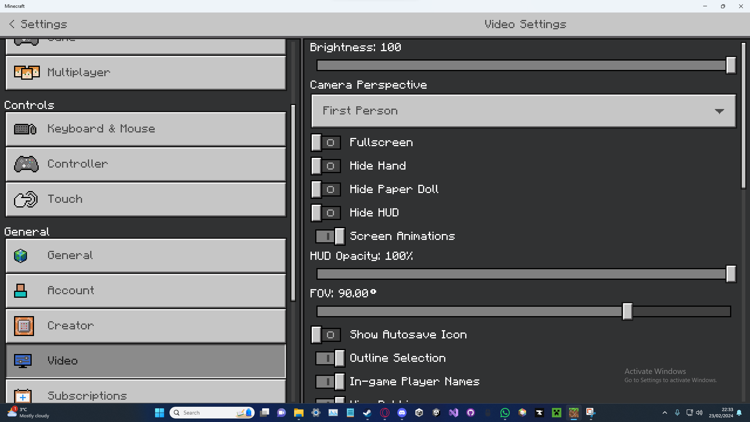This screenshot has height=422, width=750.
Task: Select the Video settings tab
Action: [146, 361]
